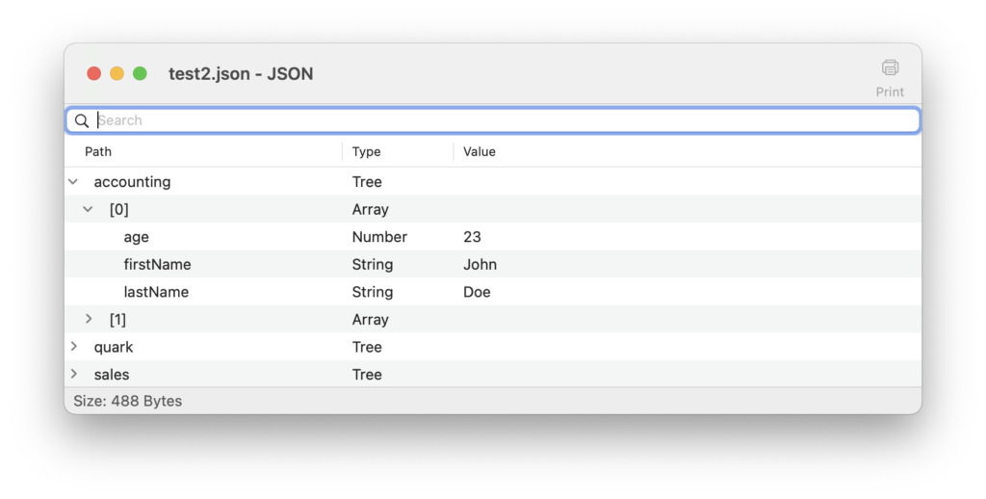Viewport: 986px width, 499px height.
Task: Click the Print printer icon
Action: [x=890, y=67]
